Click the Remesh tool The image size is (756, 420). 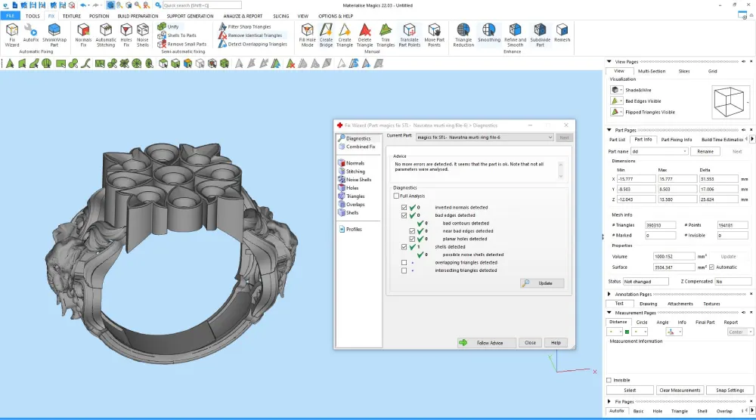click(x=562, y=32)
